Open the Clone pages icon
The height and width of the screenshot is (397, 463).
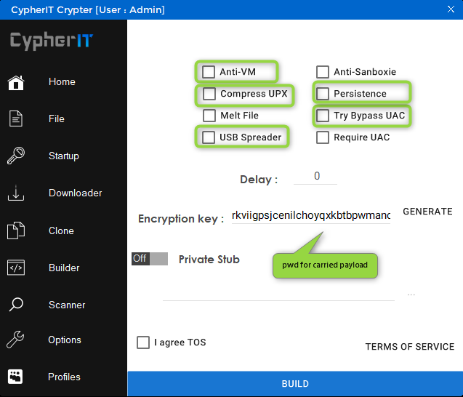click(x=16, y=230)
